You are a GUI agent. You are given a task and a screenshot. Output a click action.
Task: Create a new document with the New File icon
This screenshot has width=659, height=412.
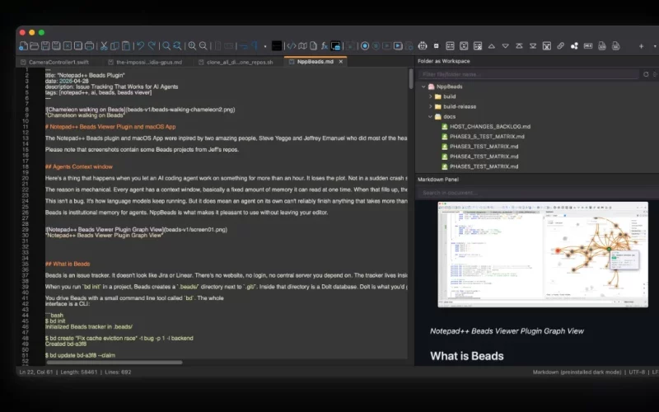(x=24, y=46)
